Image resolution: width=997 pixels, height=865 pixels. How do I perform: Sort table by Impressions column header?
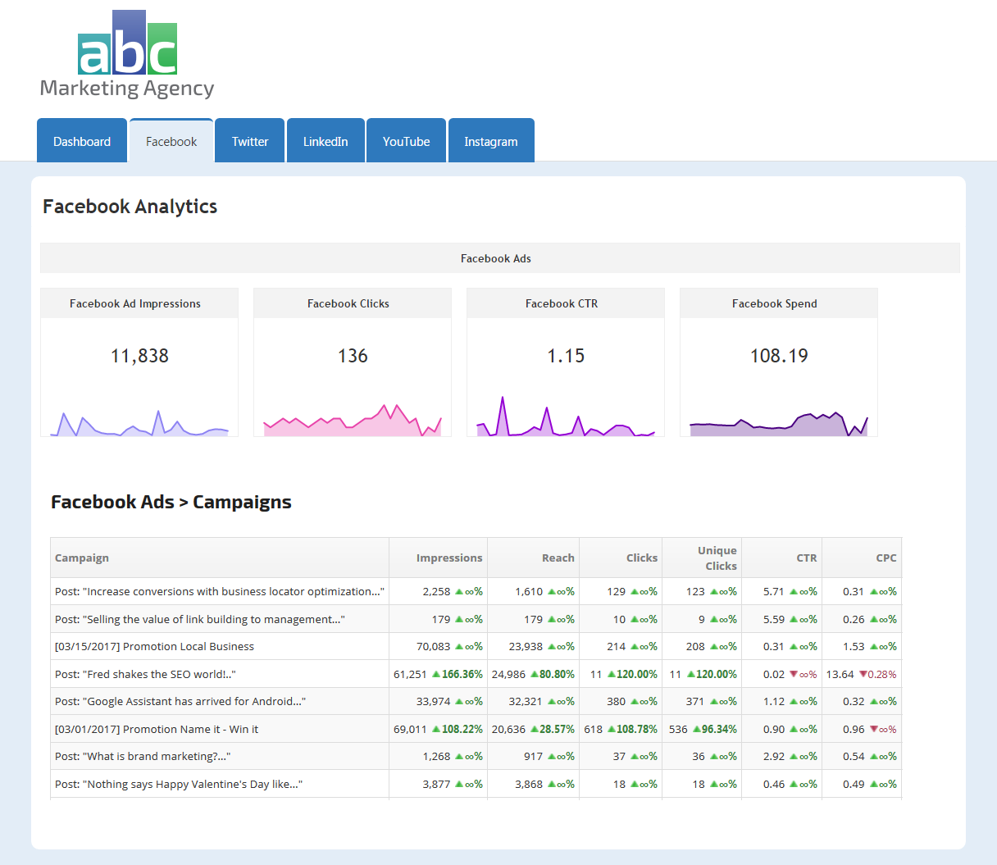click(448, 558)
